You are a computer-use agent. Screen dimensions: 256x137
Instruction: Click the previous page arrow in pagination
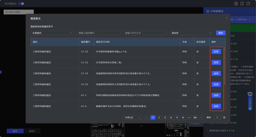pos(147,117)
